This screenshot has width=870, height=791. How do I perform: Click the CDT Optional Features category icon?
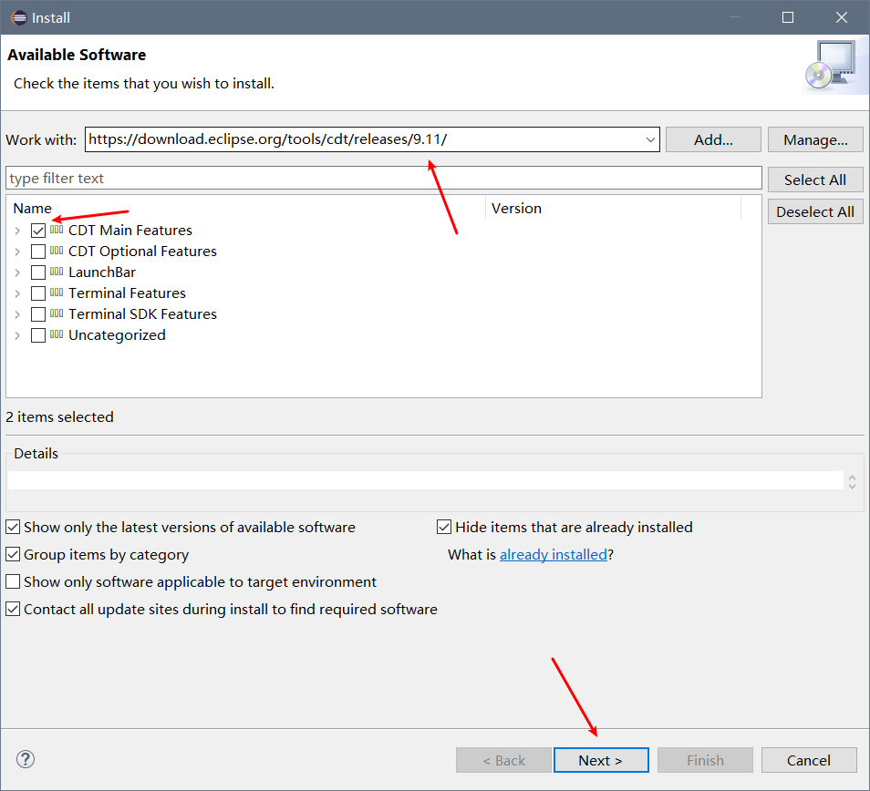(x=57, y=251)
